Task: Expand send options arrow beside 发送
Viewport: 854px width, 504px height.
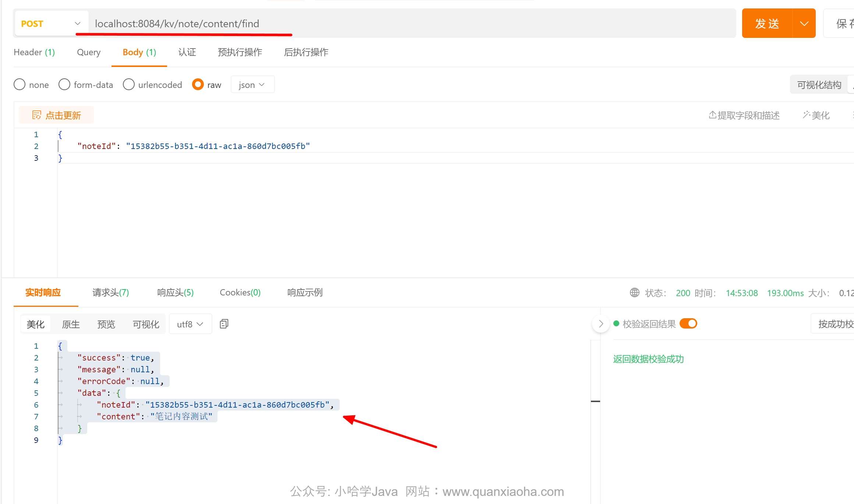Action: click(x=804, y=24)
